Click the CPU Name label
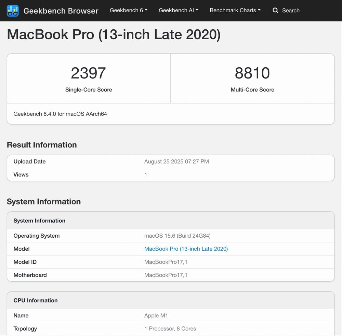The height and width of the screenshot is (336, 342). click(21, 315)
